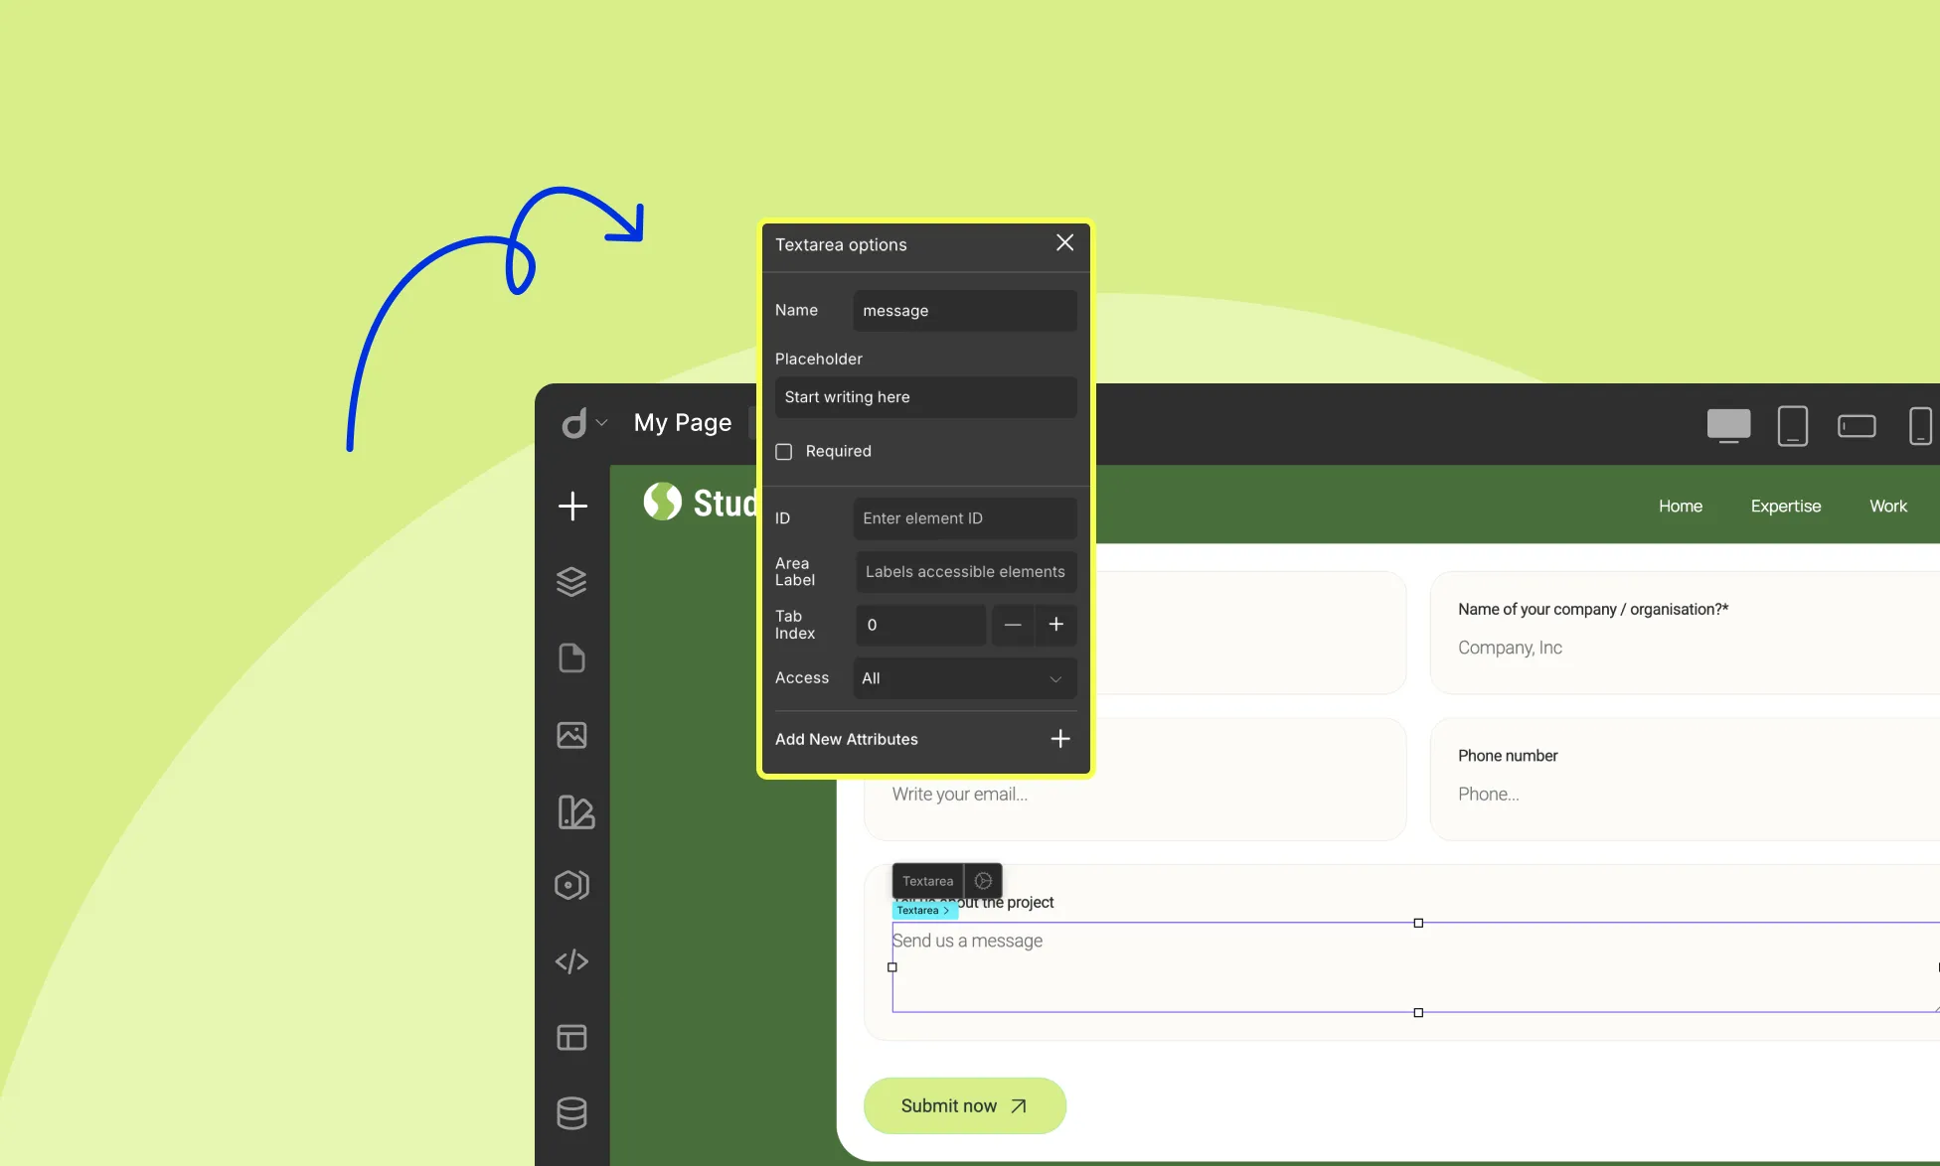The width and height of the screenshot is (1940, 1166).
Task: Click the plus next to Add New Attributes
Action: (x=1060, y=739)
